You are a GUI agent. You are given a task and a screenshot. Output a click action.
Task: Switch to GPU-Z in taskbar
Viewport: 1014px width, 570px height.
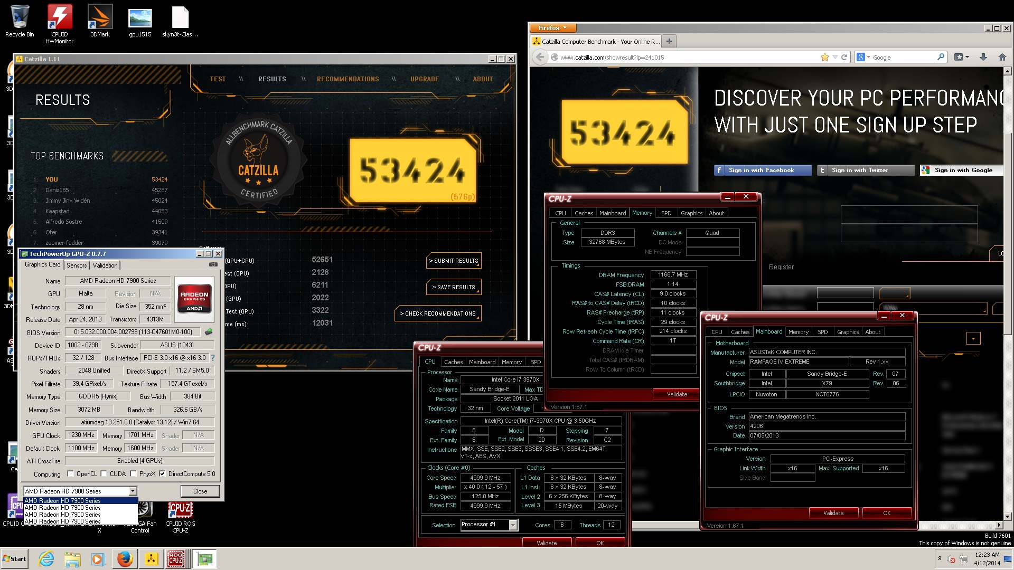[x=204, y=559]
